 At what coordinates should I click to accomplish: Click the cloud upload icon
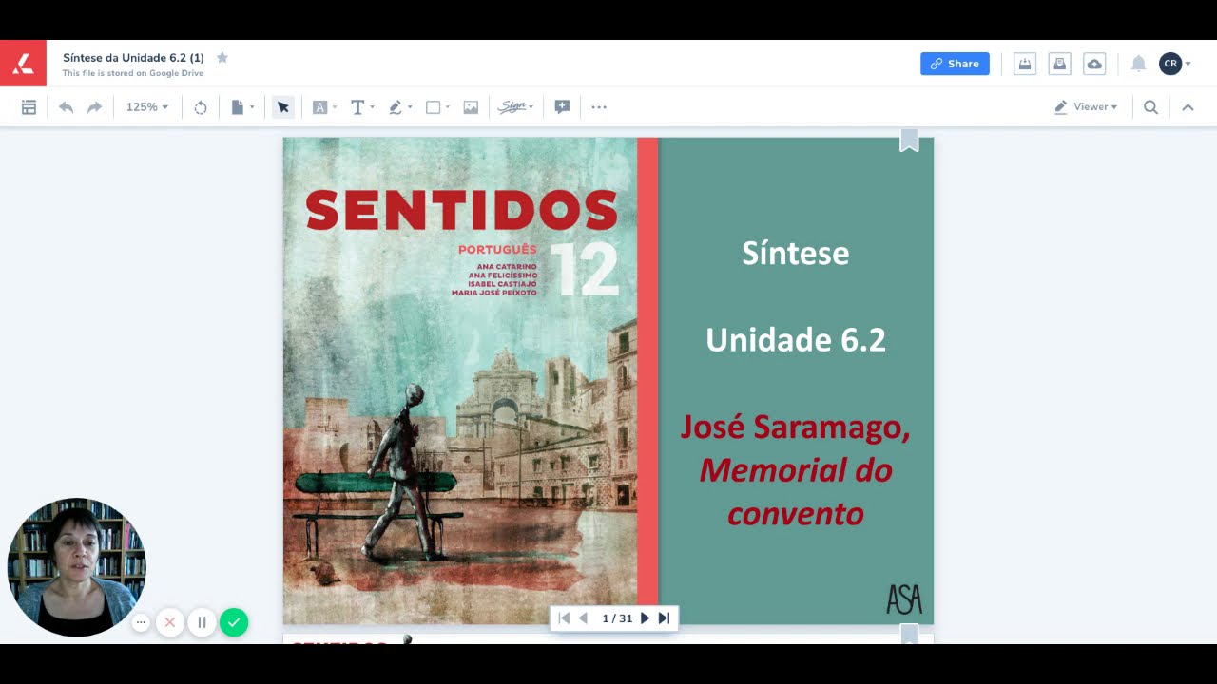coord(1094,64)
